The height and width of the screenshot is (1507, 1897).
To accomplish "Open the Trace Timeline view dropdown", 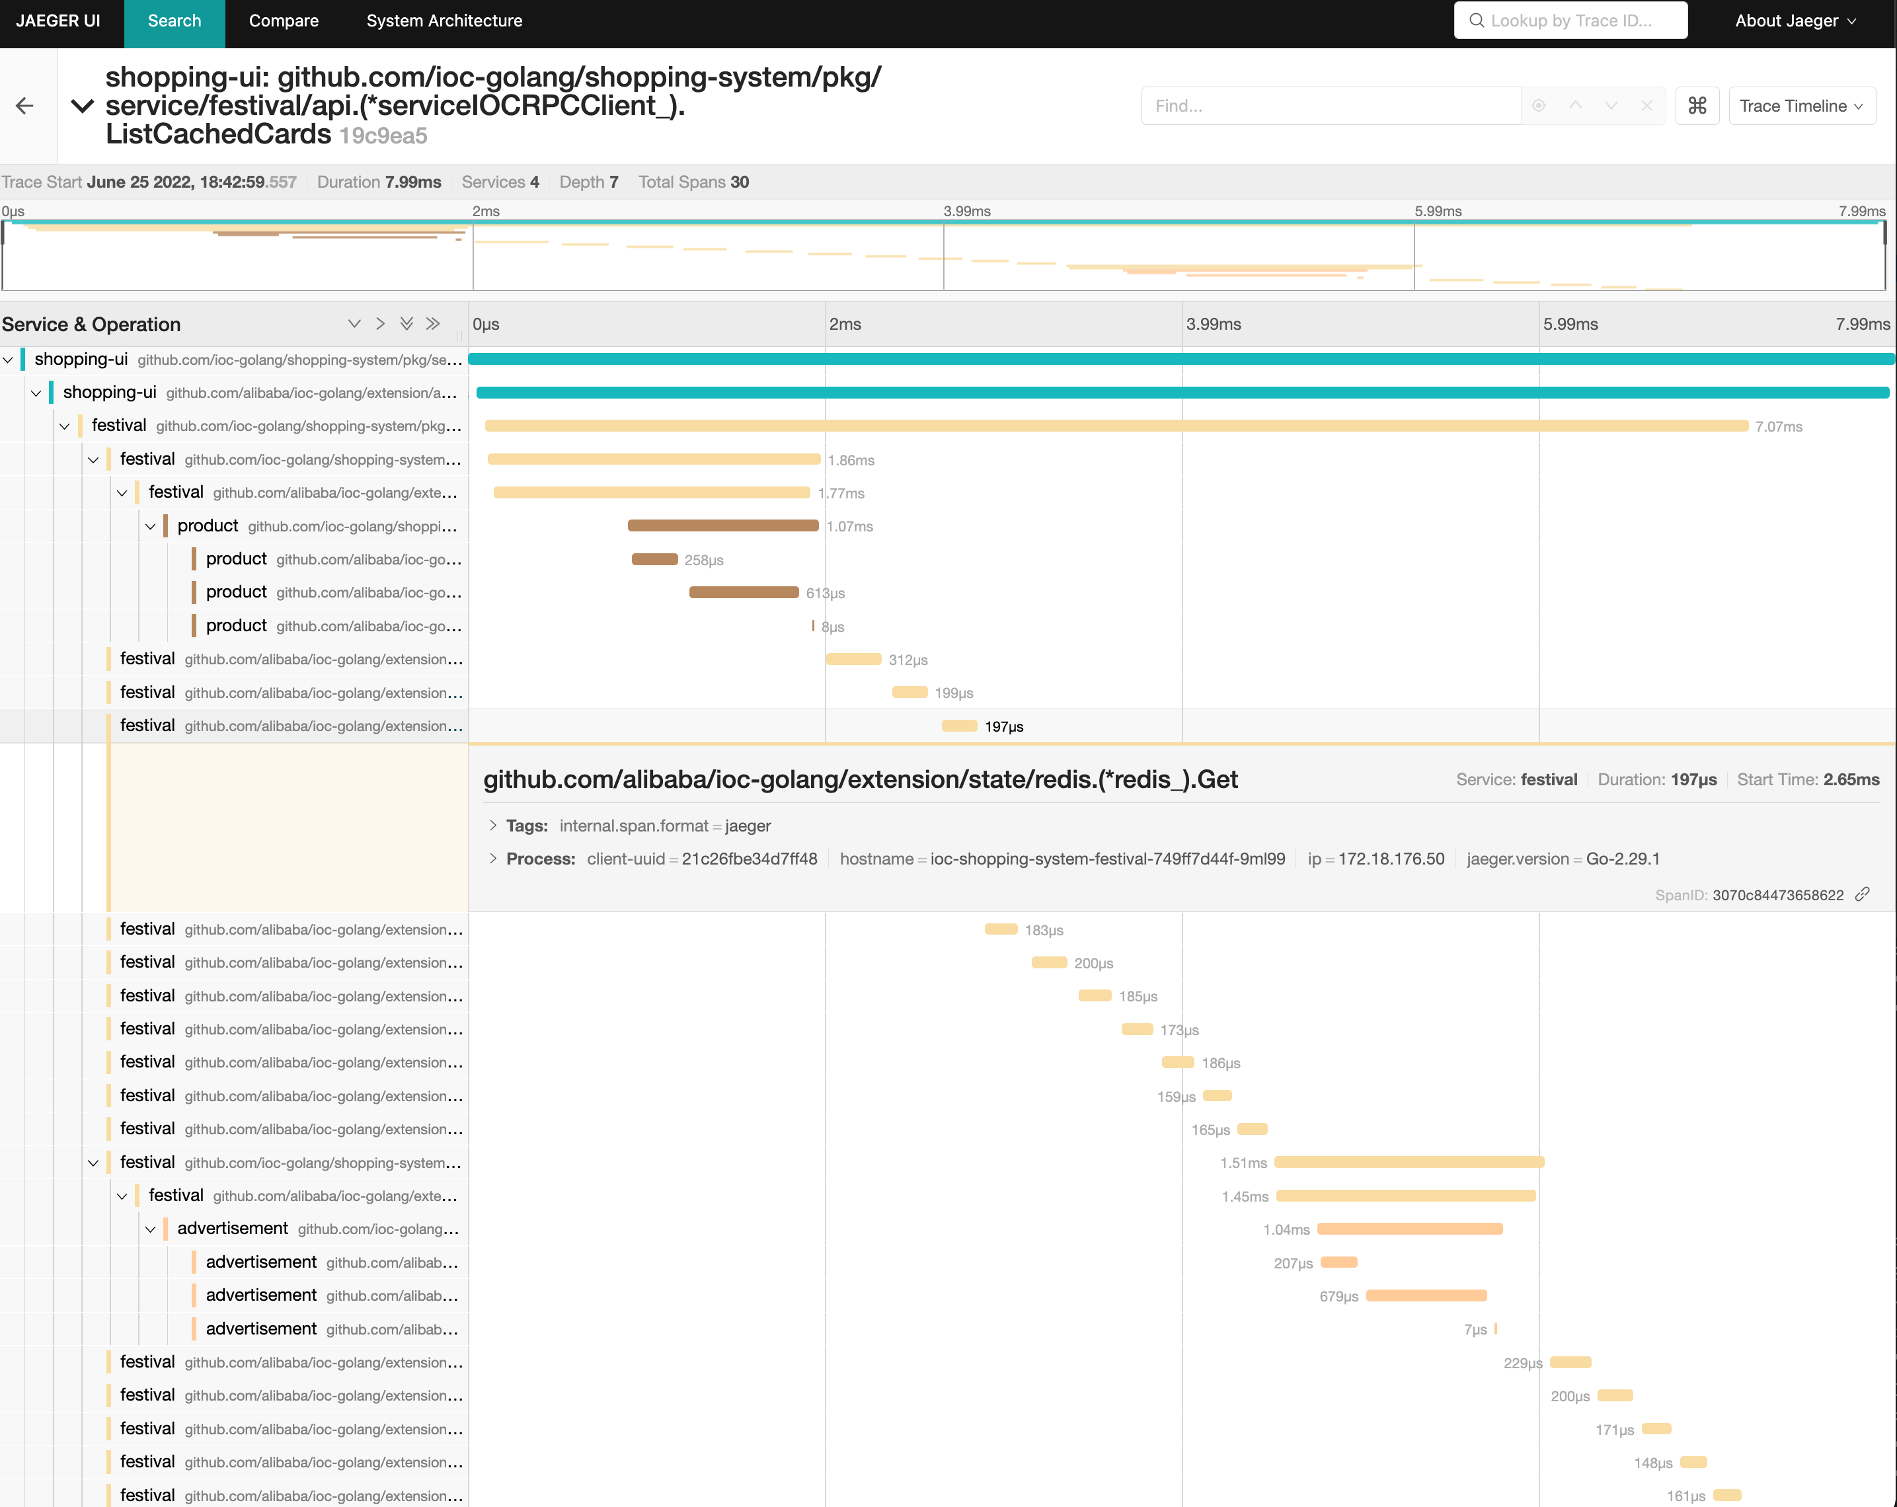I will 1801,106.
